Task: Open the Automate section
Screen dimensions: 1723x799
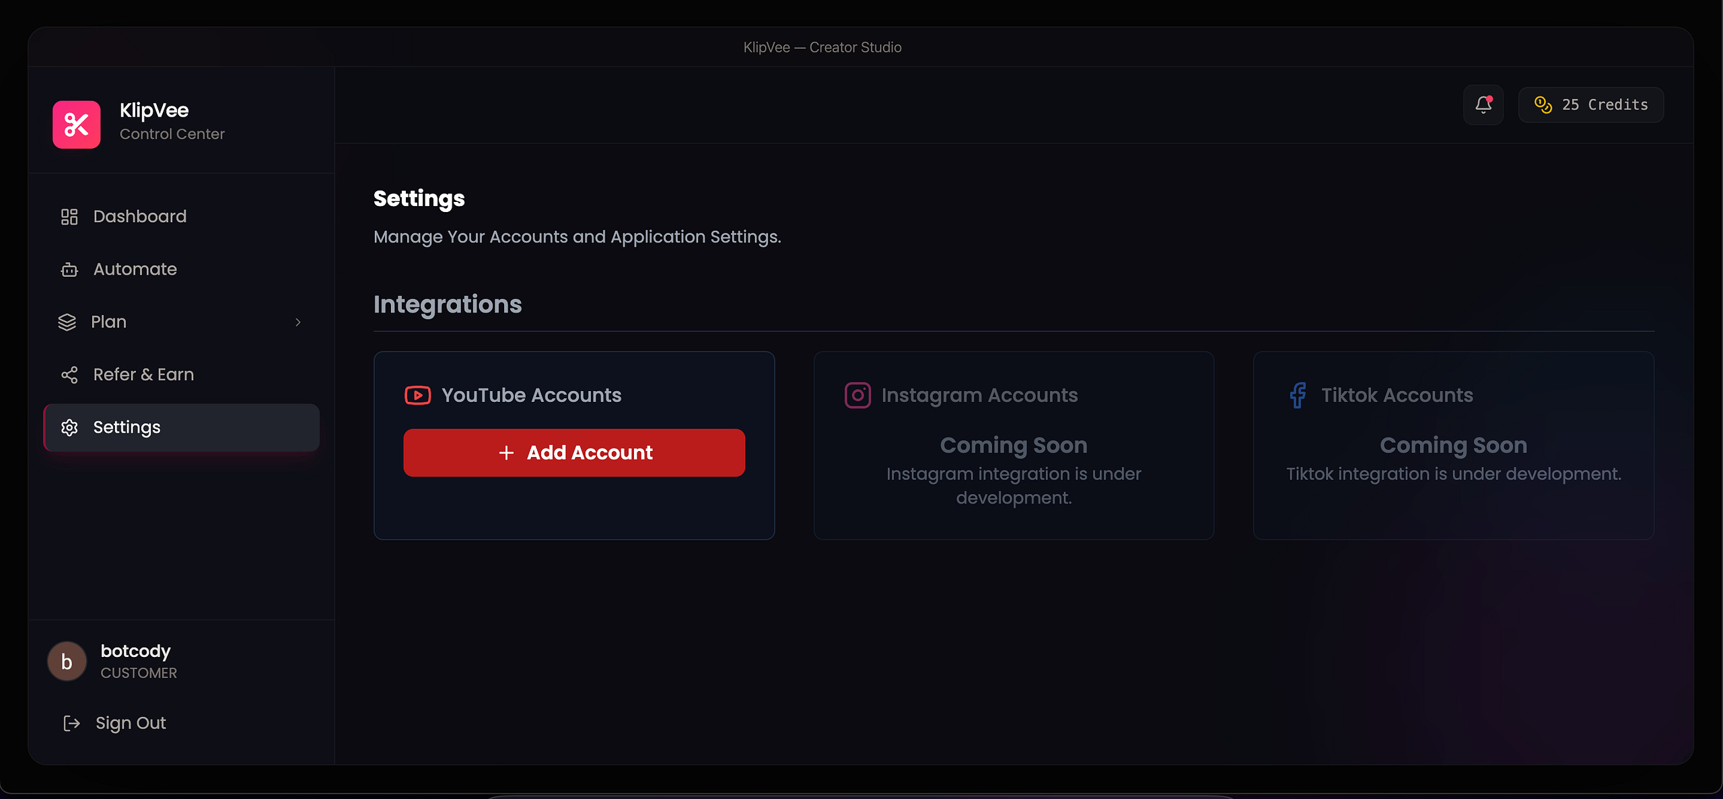Action: (x=182, y=269)
